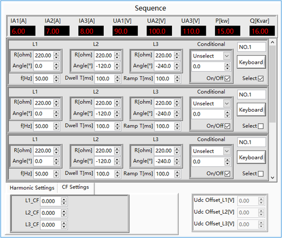Image resolution: width=282 pixels, height=238 pixels.
Task: Select the CF Settings tab
Action: 76,187
